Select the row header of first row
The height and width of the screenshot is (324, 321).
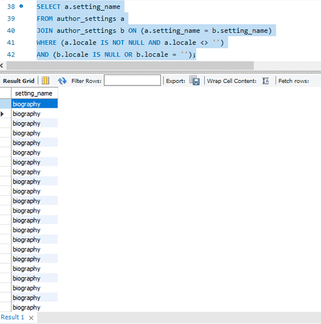click(6, 104)
